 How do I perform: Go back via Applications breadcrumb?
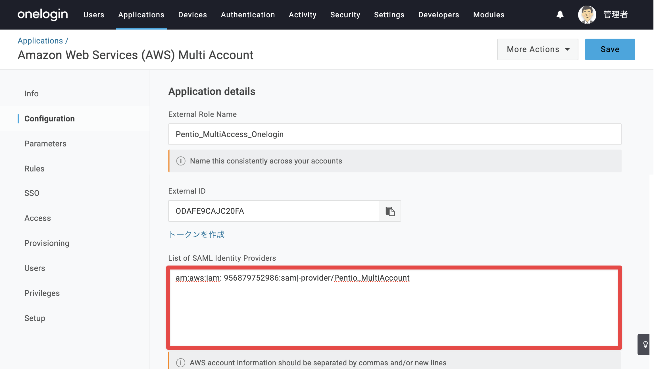pyautogui.click(x=40, y=41)
